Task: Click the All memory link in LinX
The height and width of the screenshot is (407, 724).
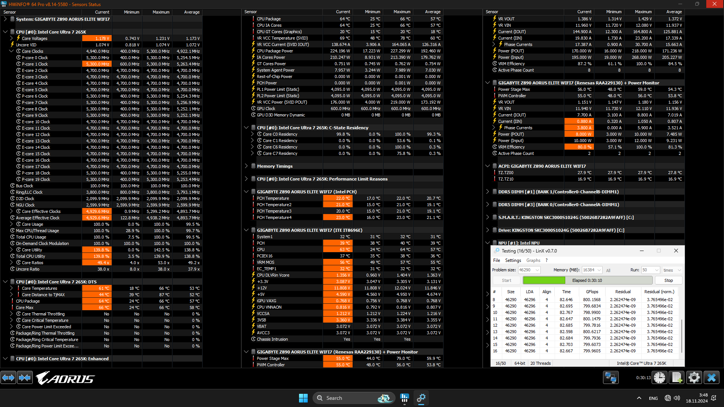Action: pos(608,270)
